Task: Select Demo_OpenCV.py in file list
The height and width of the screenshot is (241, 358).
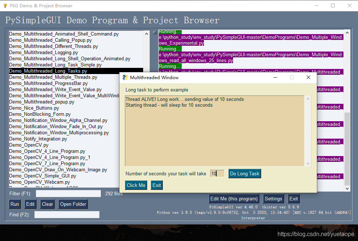Action: [64, 145]
